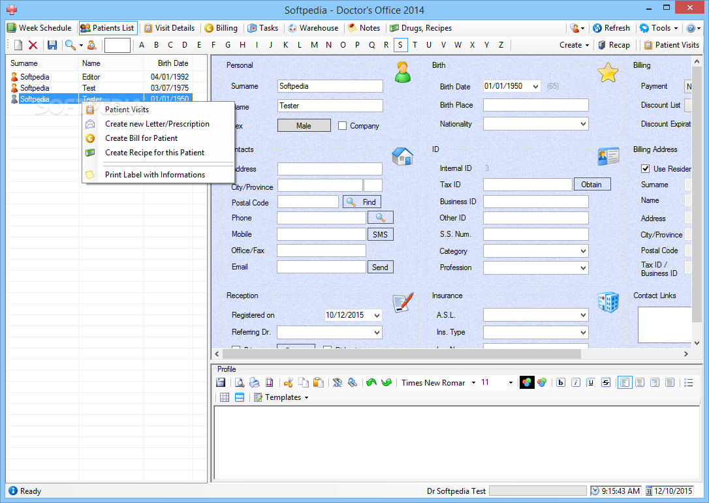
Task: Click the Find postal code button
Action: coord(362,202)
